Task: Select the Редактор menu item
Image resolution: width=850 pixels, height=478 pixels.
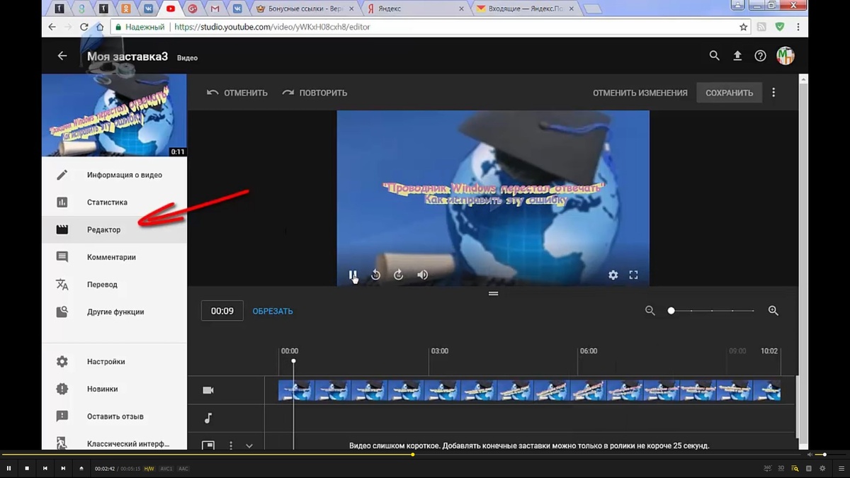Action: (114, 229)
